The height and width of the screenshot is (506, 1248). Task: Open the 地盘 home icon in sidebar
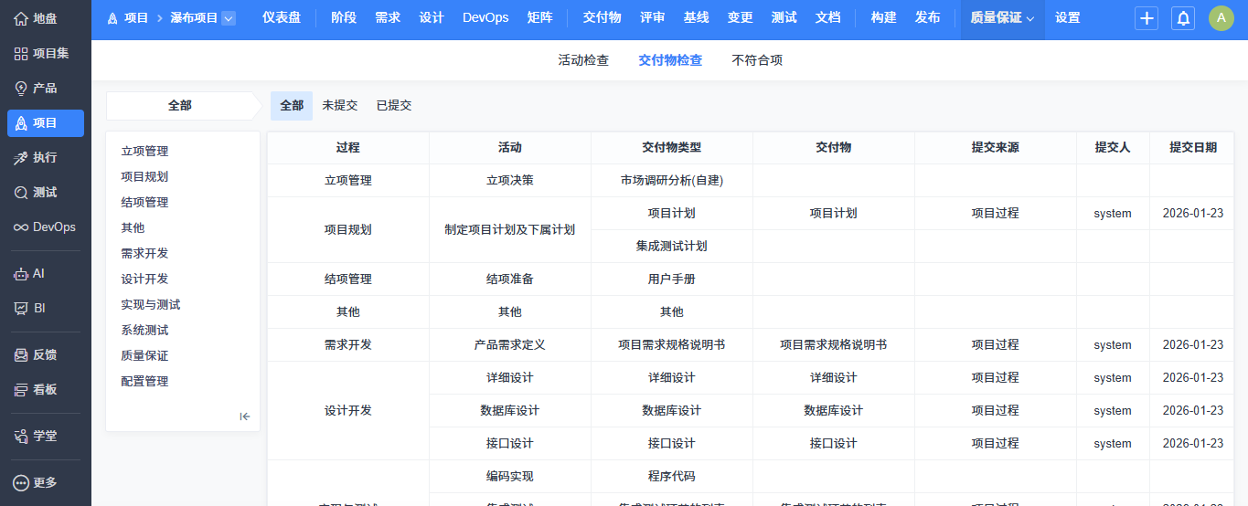coord(21,18)
